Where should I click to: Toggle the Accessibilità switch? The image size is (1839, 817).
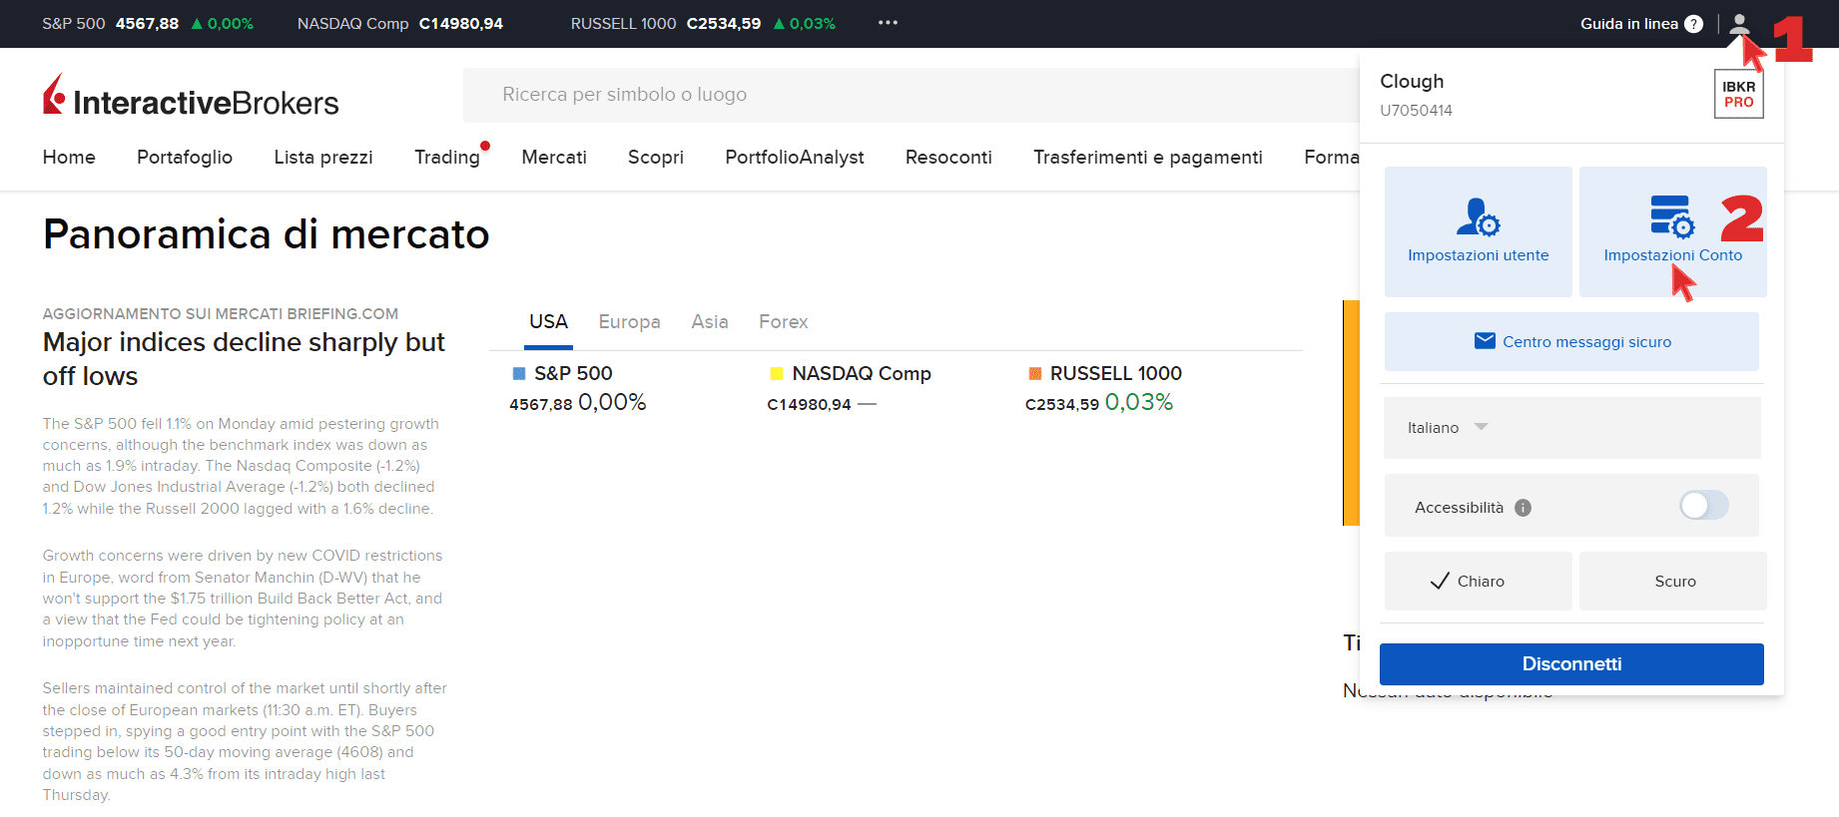coord(1703,505)
